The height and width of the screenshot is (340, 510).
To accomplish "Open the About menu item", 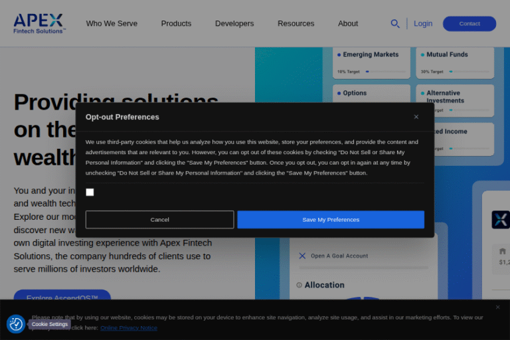I will pyautogui.click(x=348, y=23).
